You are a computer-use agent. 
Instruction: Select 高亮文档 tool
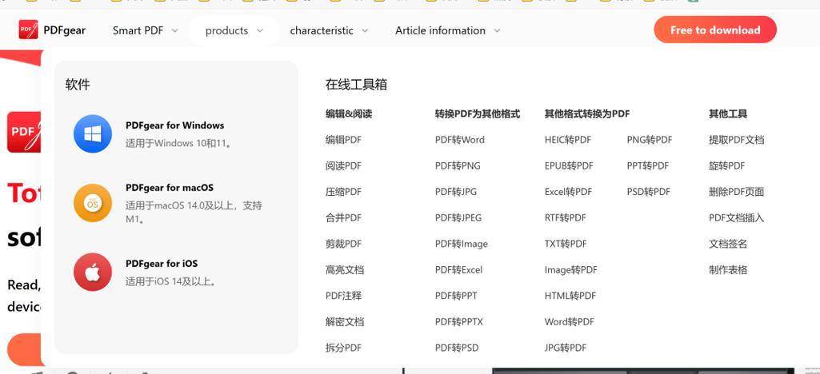pos(345,270)
